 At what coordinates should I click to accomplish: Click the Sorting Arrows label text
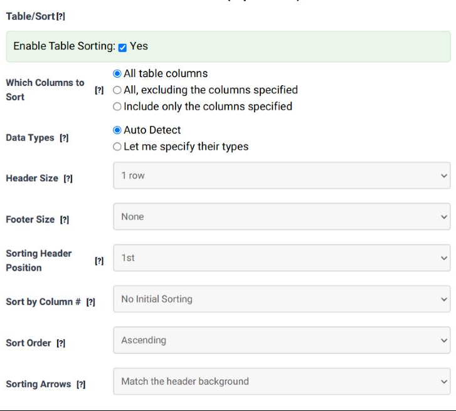[x=38, y=384]
